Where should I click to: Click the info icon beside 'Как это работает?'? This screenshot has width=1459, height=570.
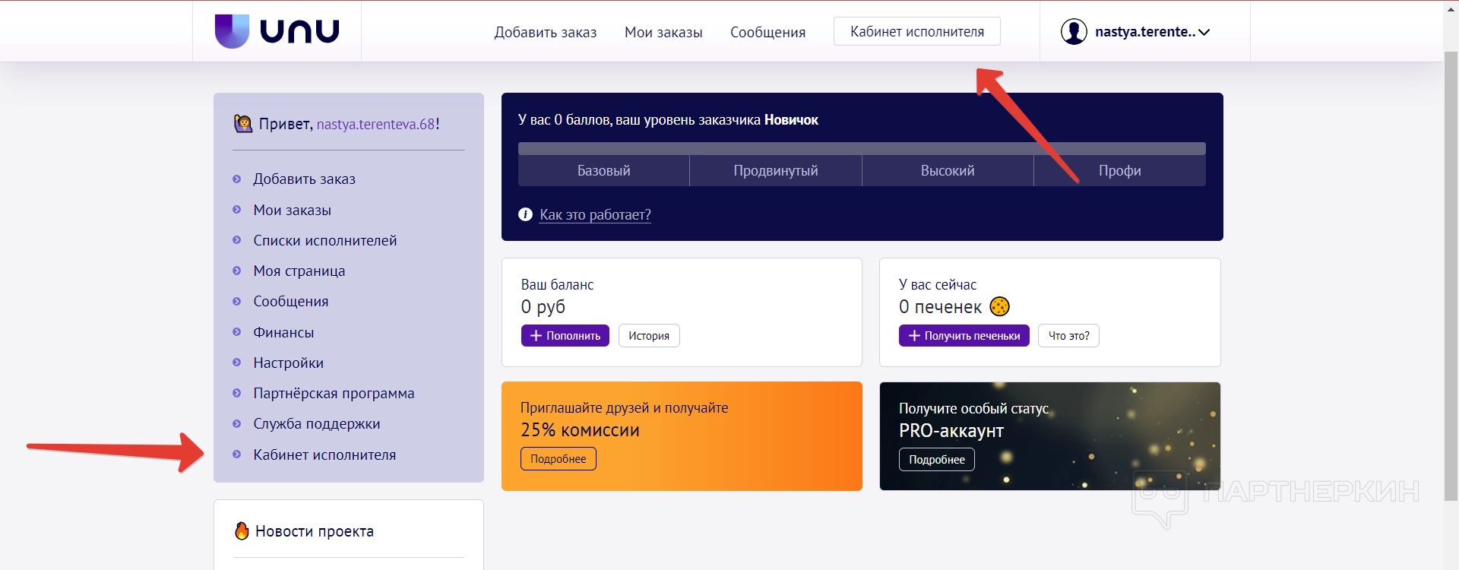(x=525, y=214)
